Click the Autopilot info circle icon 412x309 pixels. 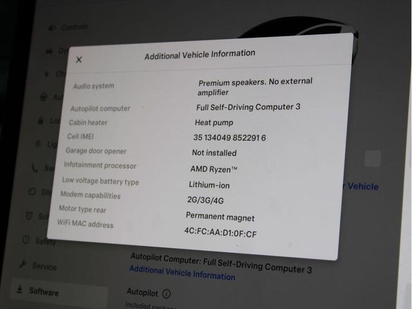(167, 294)
